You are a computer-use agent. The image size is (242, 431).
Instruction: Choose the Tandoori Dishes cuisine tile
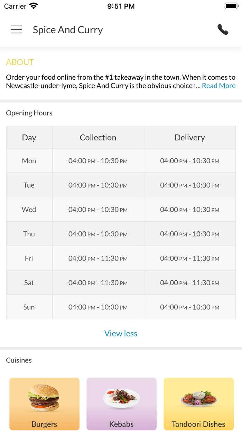click(x=198, y=404)
